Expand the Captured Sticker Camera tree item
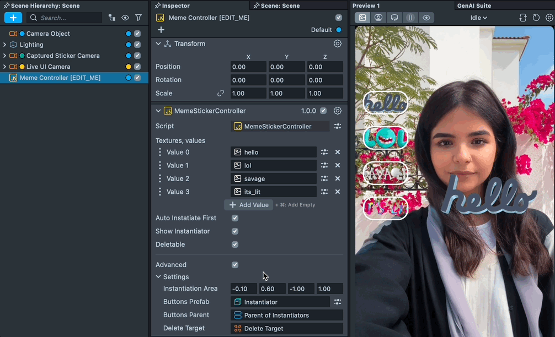Viewport: 555px width, 337px height. (4, 56)
